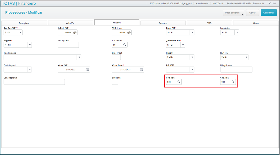
Task: Click the Grp. Tribut. input box
Action: point(116,57)
